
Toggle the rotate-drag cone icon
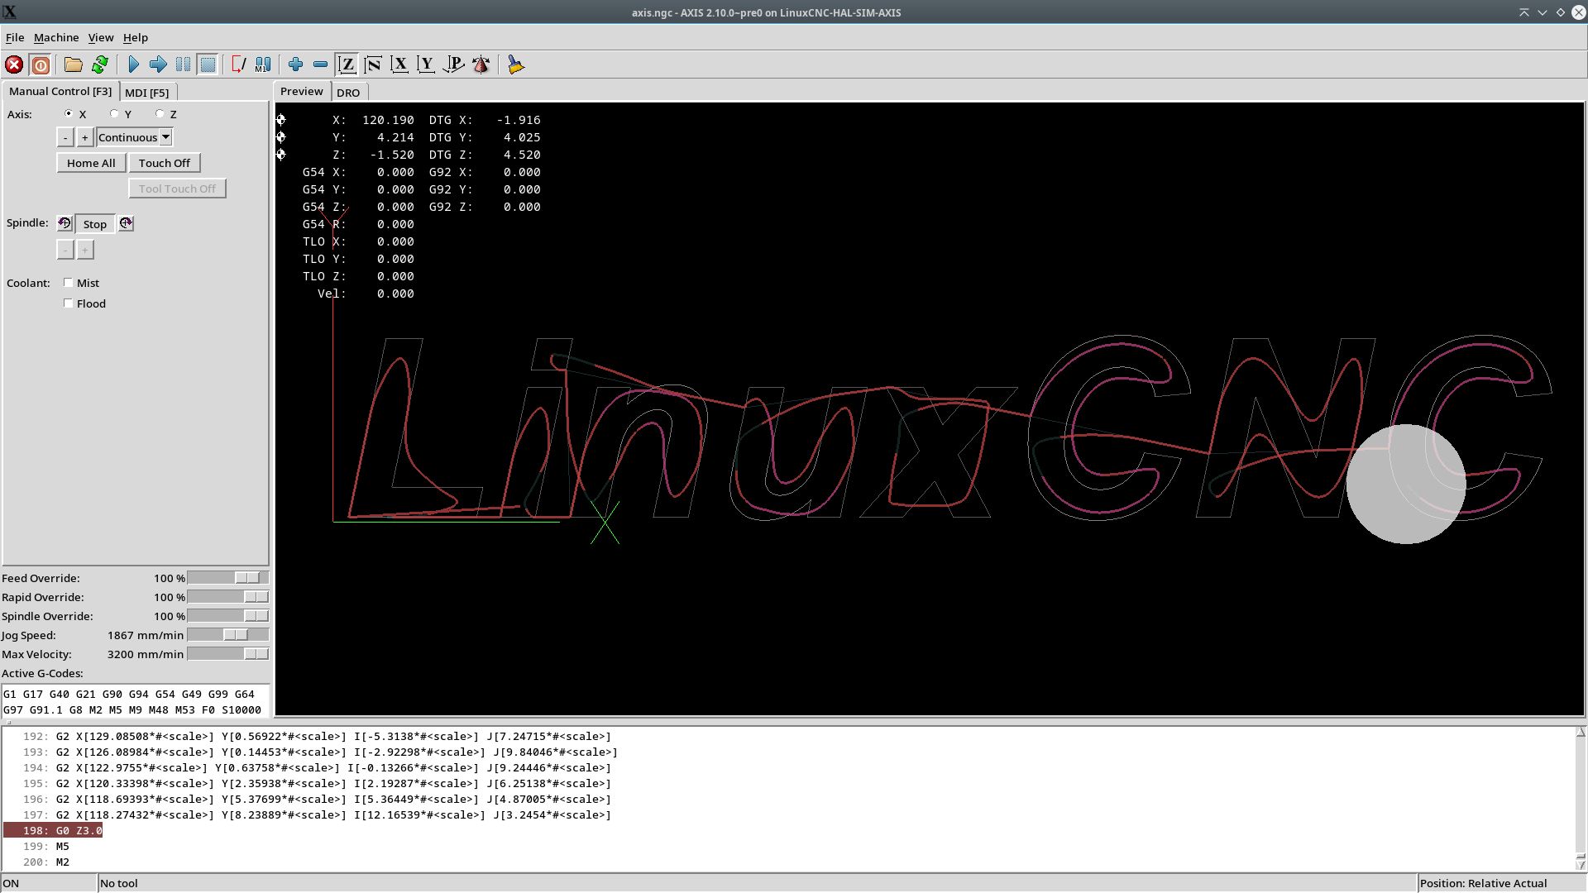click(481, 64)
